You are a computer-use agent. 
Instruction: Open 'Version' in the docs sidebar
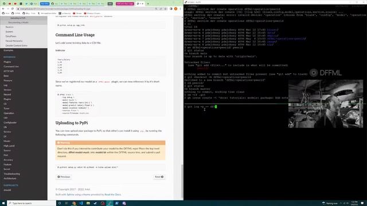[7, 90]
